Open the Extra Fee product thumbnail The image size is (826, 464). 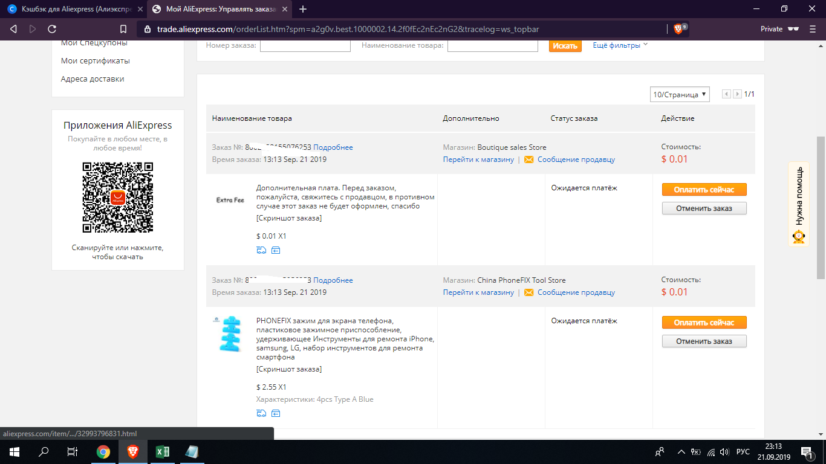(230, 200)
